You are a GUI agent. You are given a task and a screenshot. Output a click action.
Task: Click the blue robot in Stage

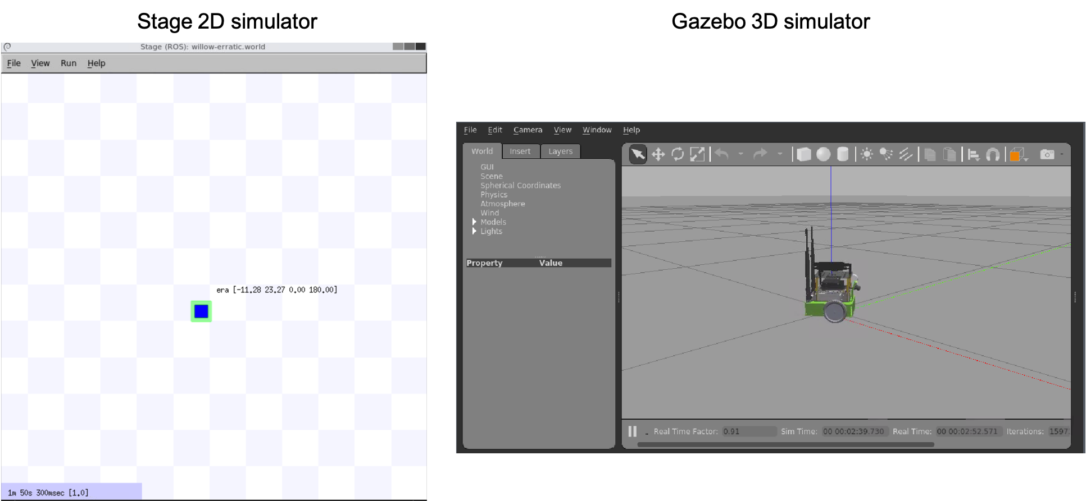click(201, 311)
